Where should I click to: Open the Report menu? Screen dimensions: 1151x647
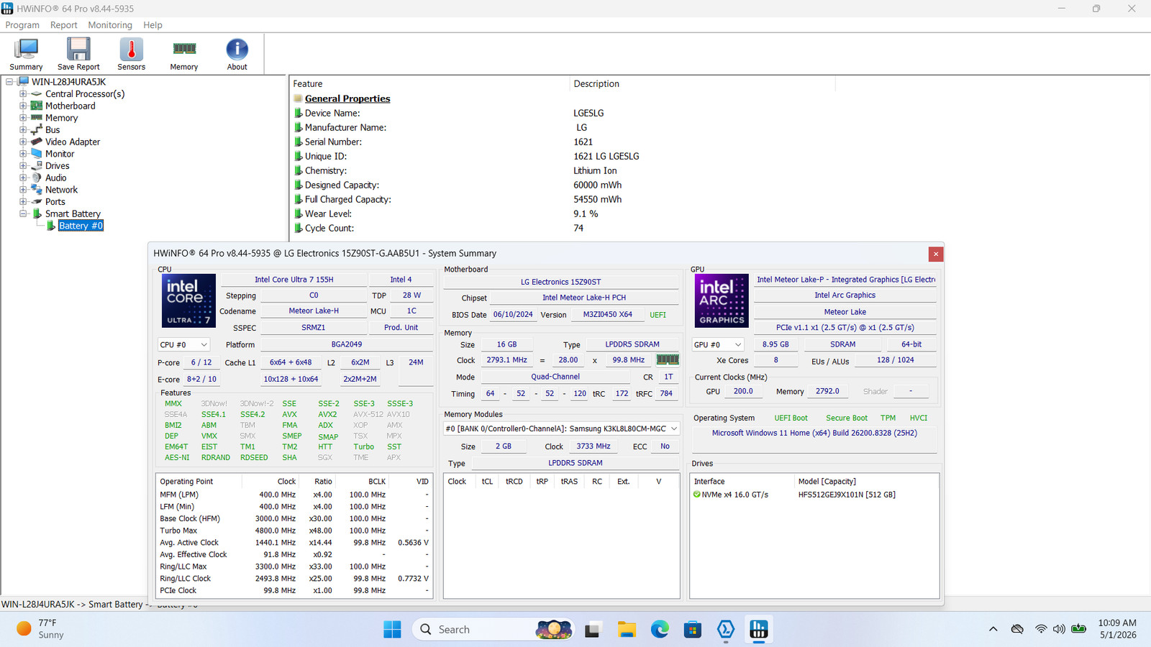pyautogui.click(x=63, y=25)
